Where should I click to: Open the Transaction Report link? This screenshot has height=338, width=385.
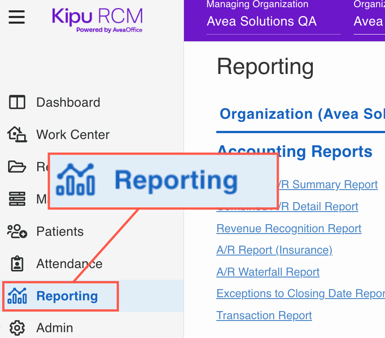[264, 315]
